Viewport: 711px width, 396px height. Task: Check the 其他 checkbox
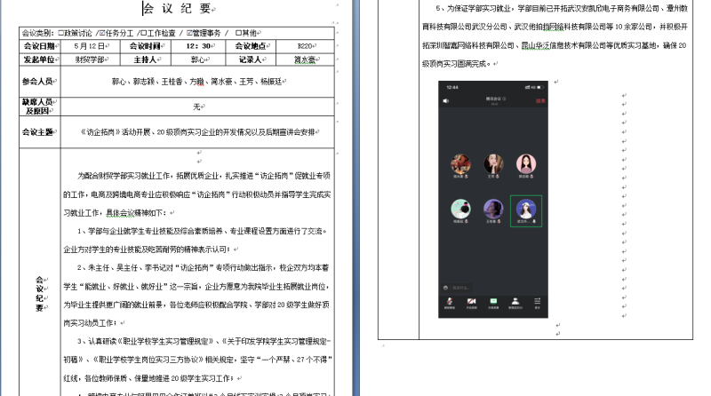pyautogui.click(x=238, y=32)
